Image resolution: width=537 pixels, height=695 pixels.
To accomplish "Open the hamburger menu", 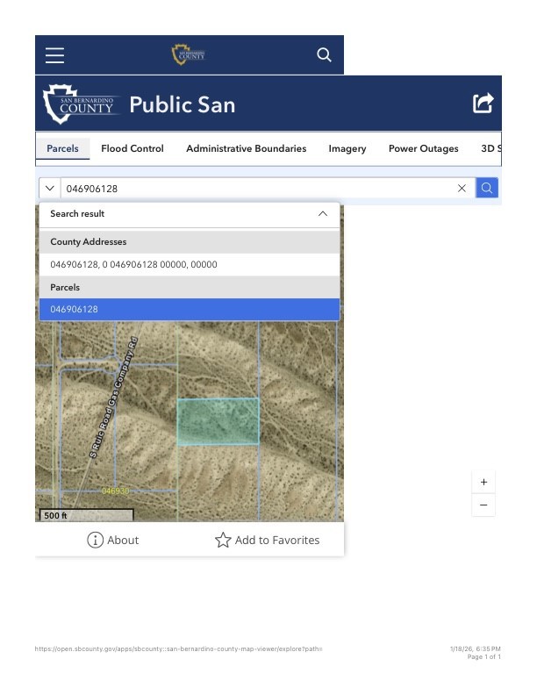I will [x=55, y=55].
